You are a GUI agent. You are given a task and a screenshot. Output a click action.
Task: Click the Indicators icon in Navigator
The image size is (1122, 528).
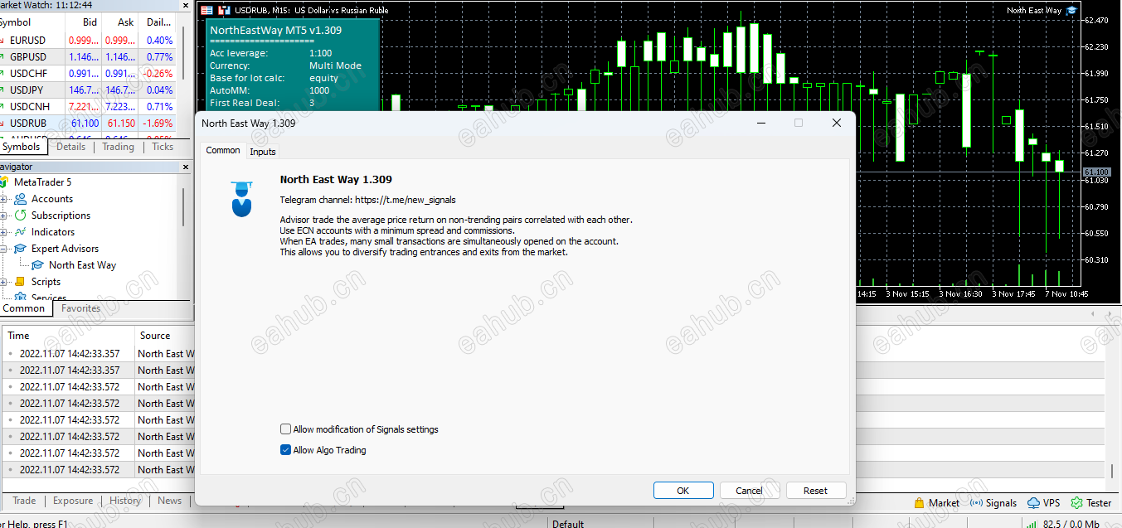tap(21, 232)
